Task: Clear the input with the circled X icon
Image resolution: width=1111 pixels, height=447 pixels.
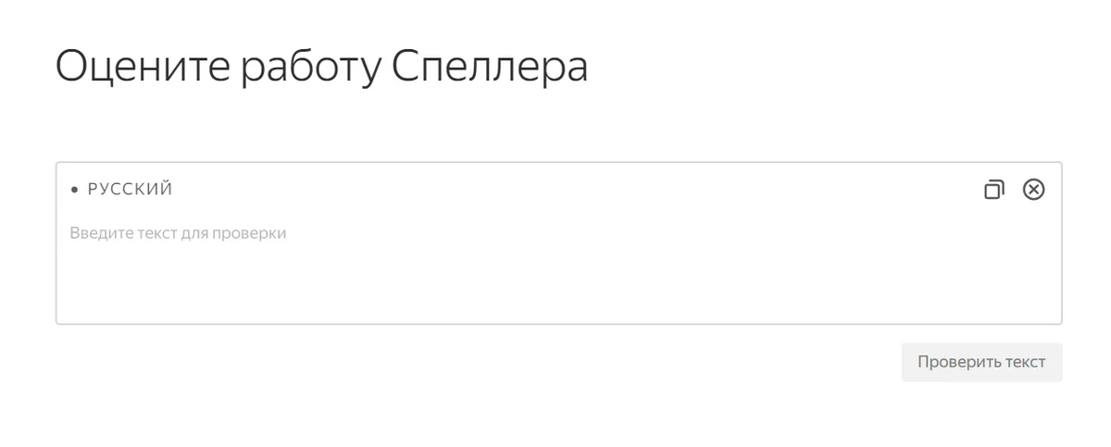Action: [1033, 190]
